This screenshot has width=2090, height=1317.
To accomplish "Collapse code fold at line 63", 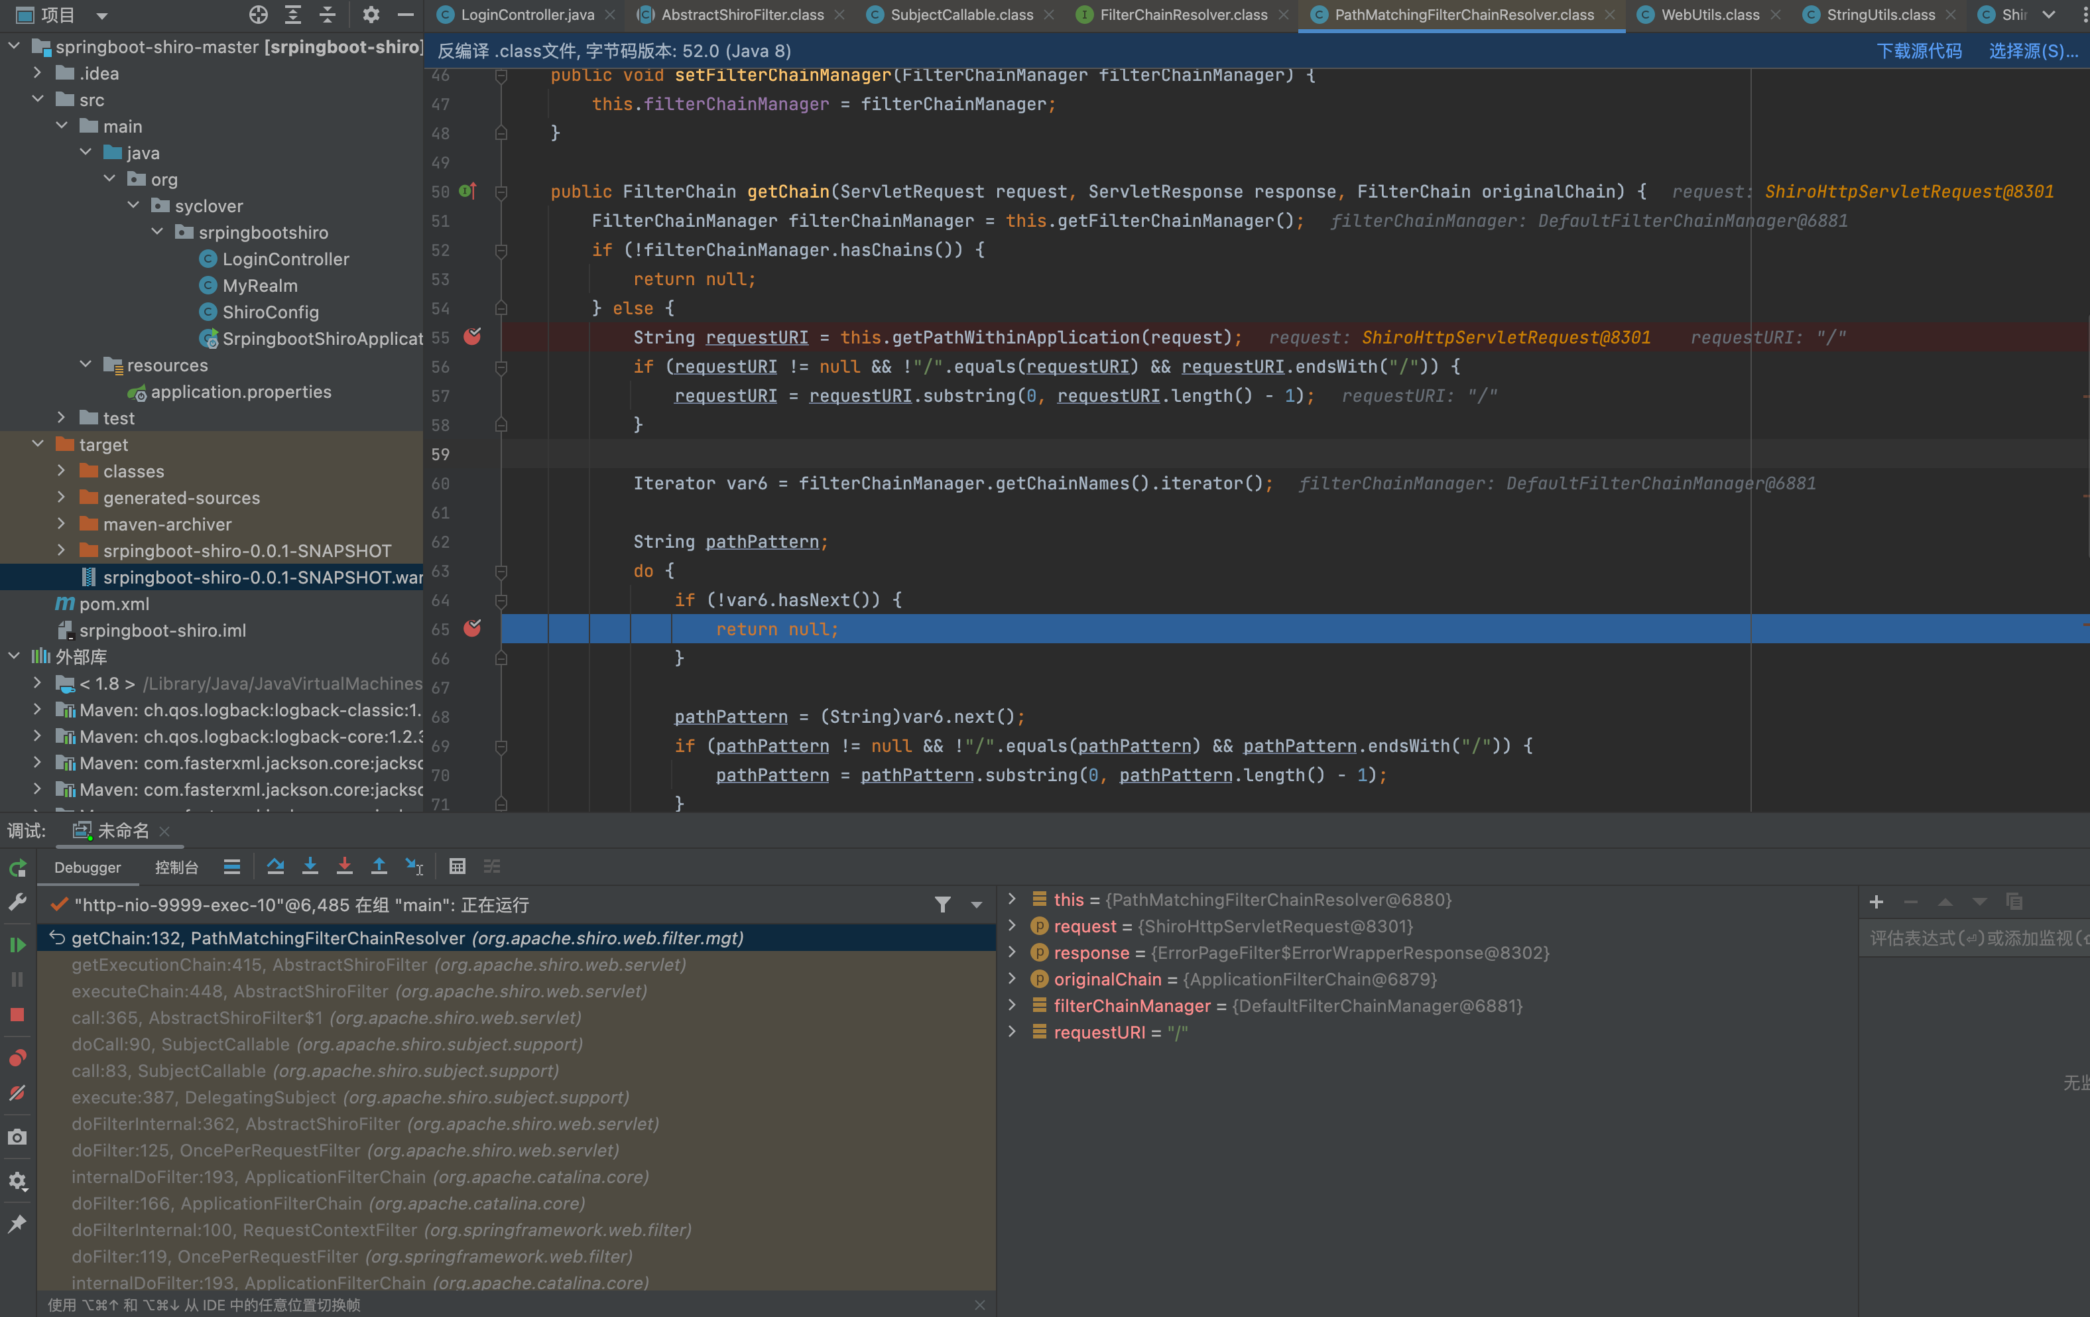I will click(501, 571).
